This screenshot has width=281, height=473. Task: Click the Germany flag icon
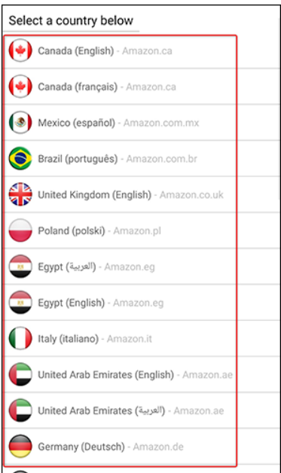pos(20,446)
